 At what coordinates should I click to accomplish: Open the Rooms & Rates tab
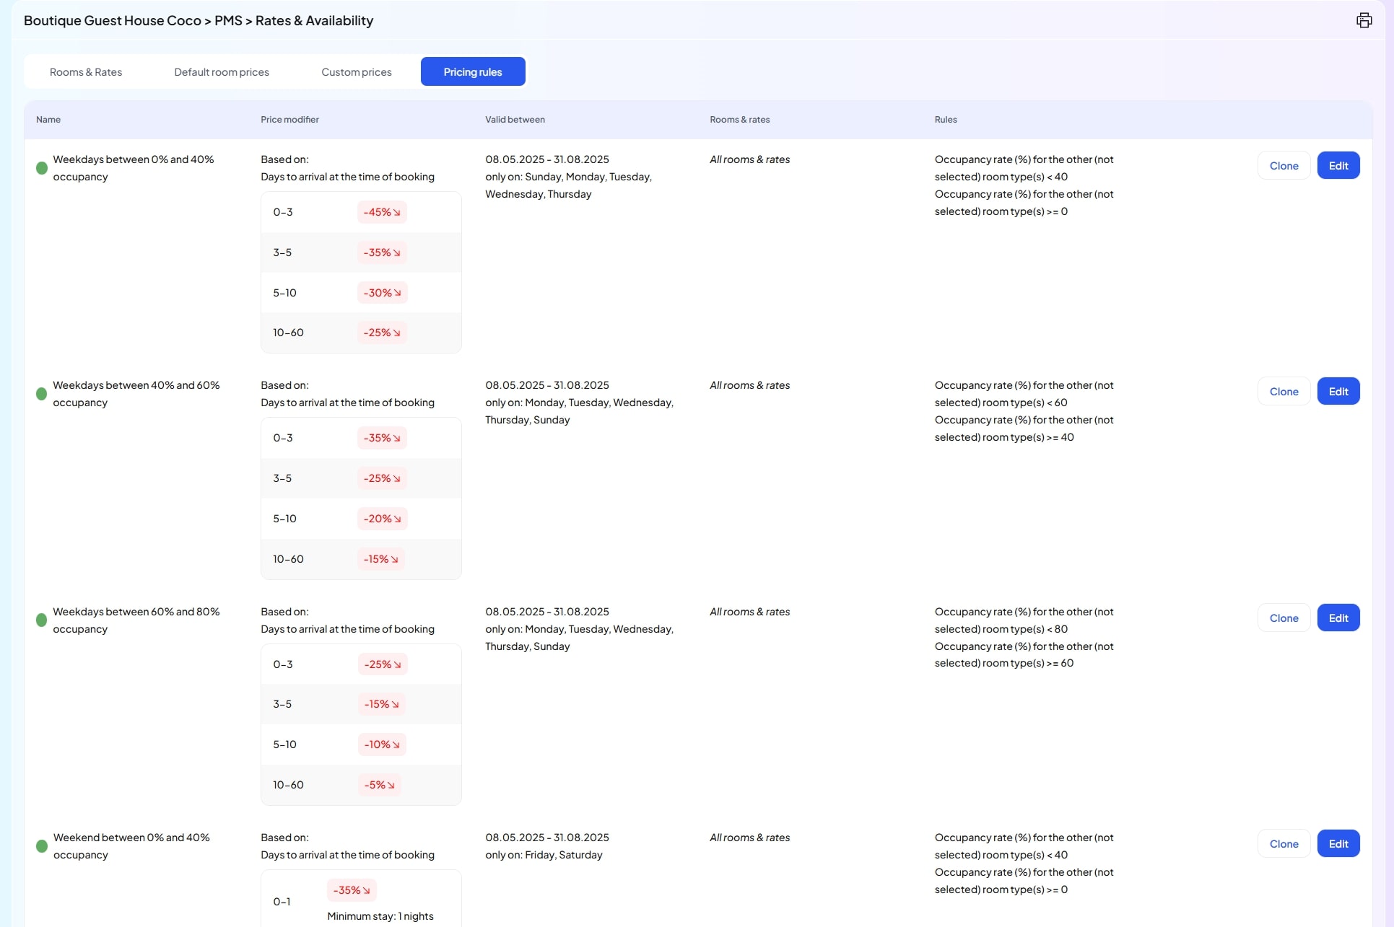coord(86,72)
